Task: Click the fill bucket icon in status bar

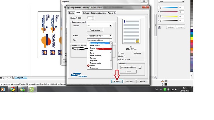Action: click(162, 81)
